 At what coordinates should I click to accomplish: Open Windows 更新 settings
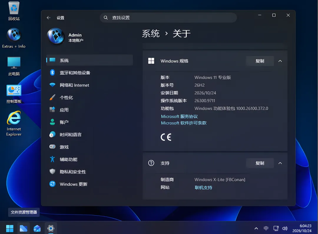coord(90,184)
